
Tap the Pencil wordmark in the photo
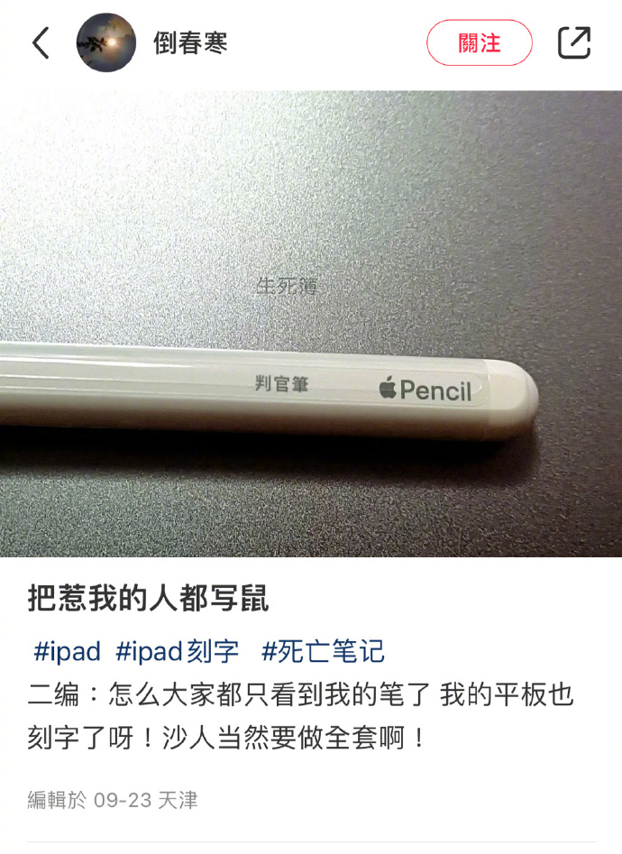tap(435, 390)
